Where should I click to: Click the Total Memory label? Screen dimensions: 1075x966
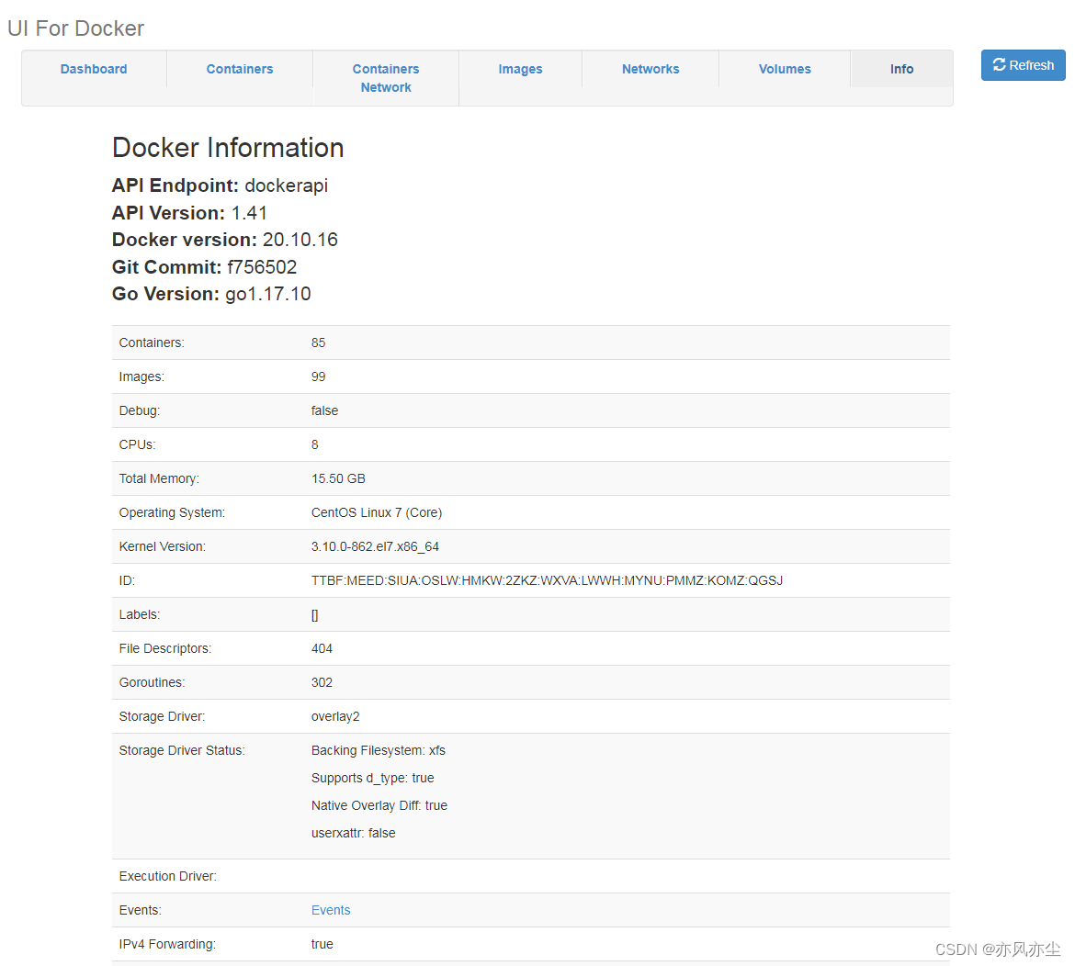(x=159, y=478)
